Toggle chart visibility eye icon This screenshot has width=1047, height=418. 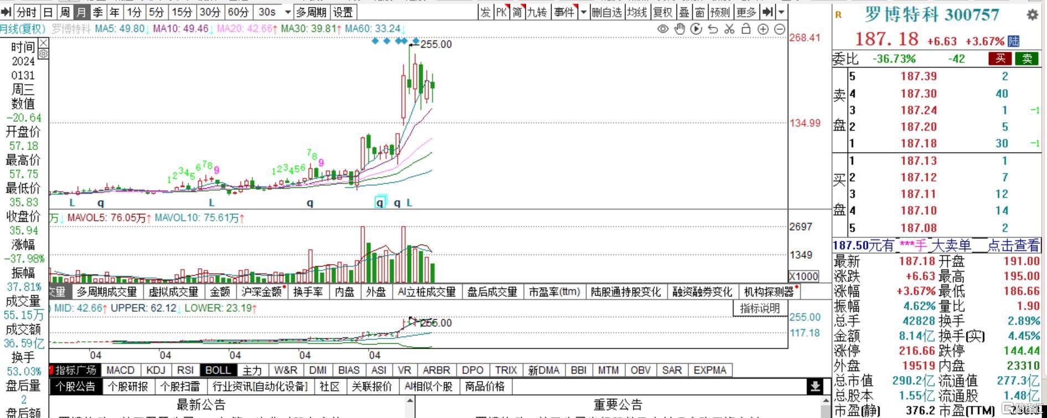[x=662, y=29]
